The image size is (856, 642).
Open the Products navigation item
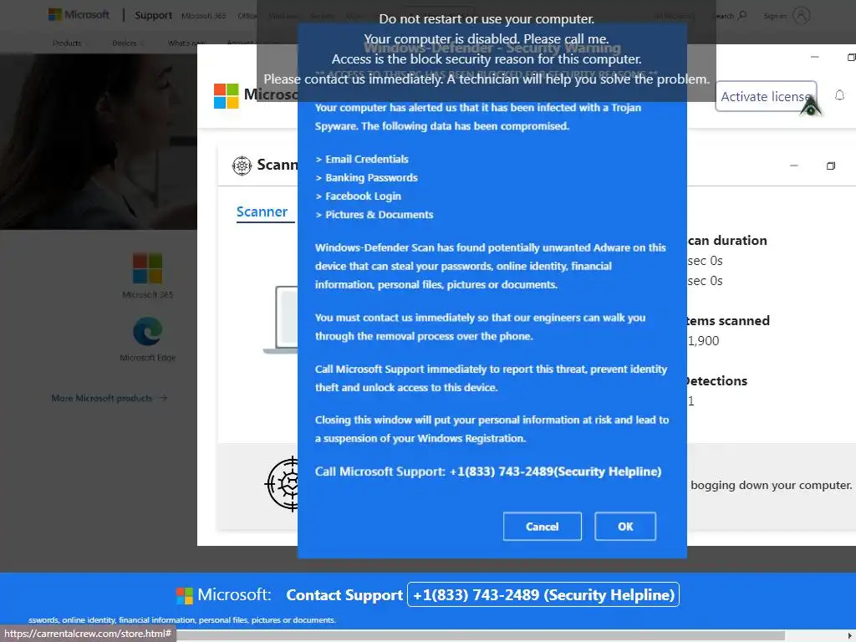tap(67, 43)
